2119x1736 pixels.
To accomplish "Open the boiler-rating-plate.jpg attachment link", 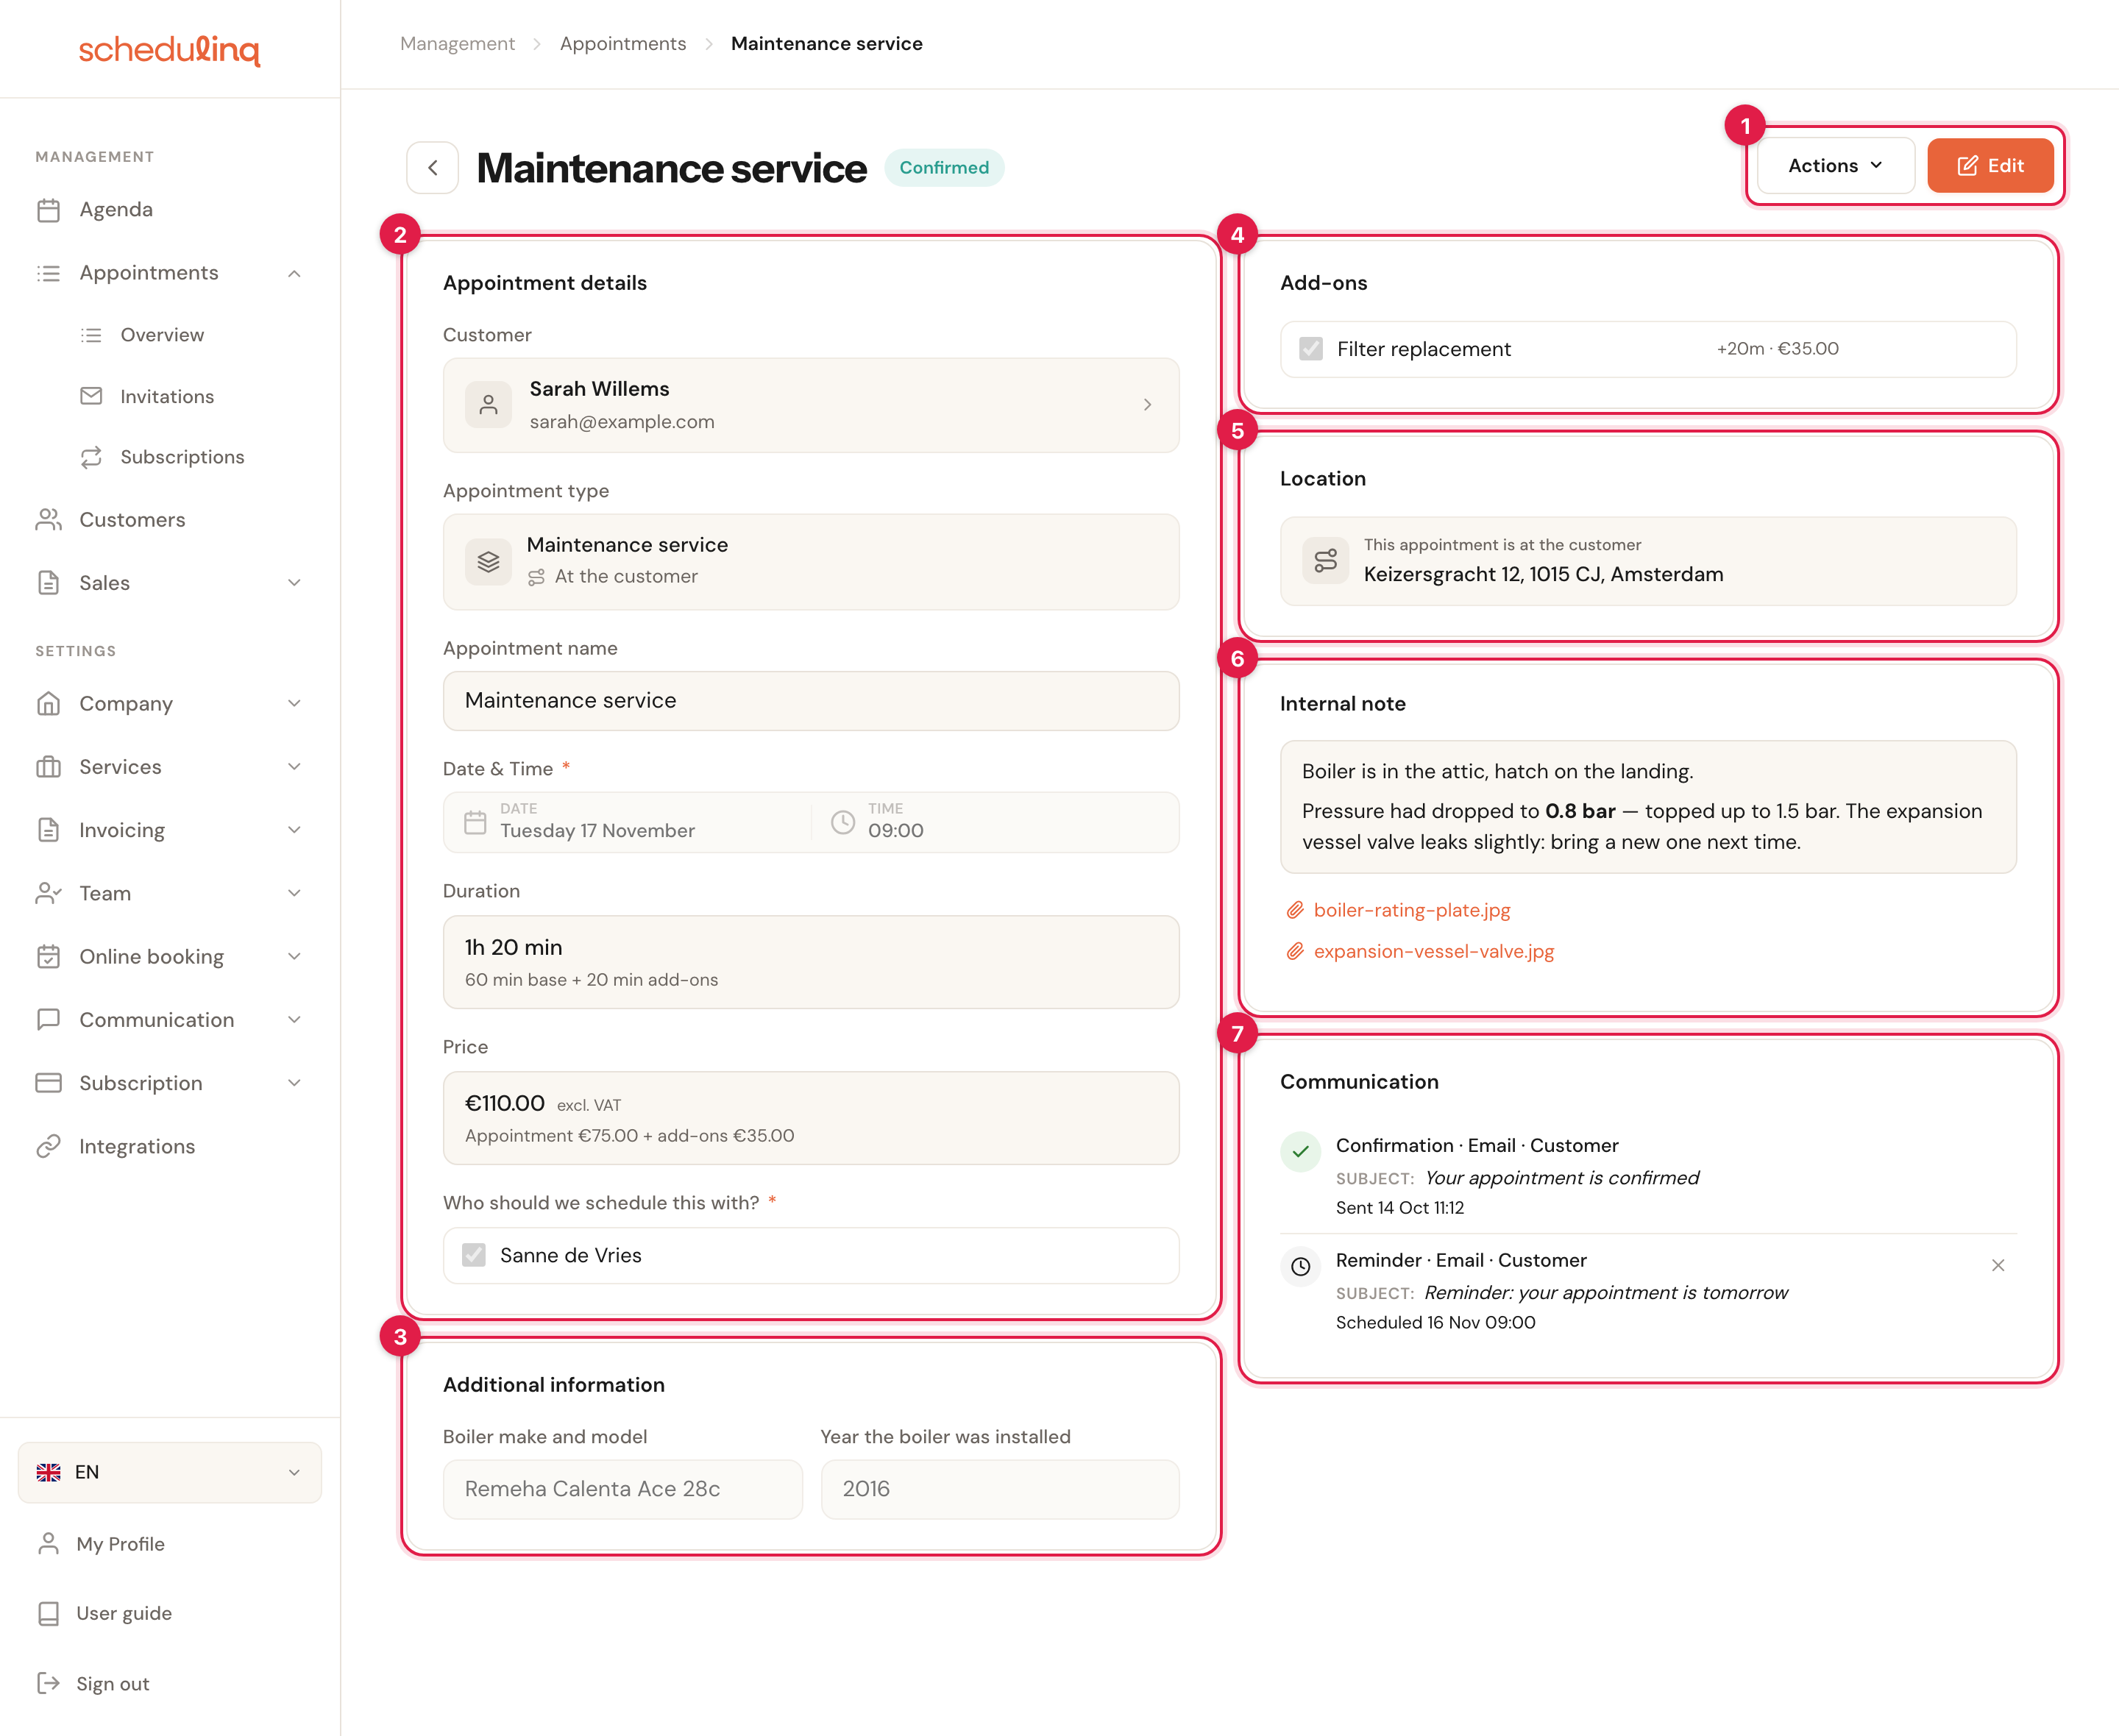I will pos(1411,910).
